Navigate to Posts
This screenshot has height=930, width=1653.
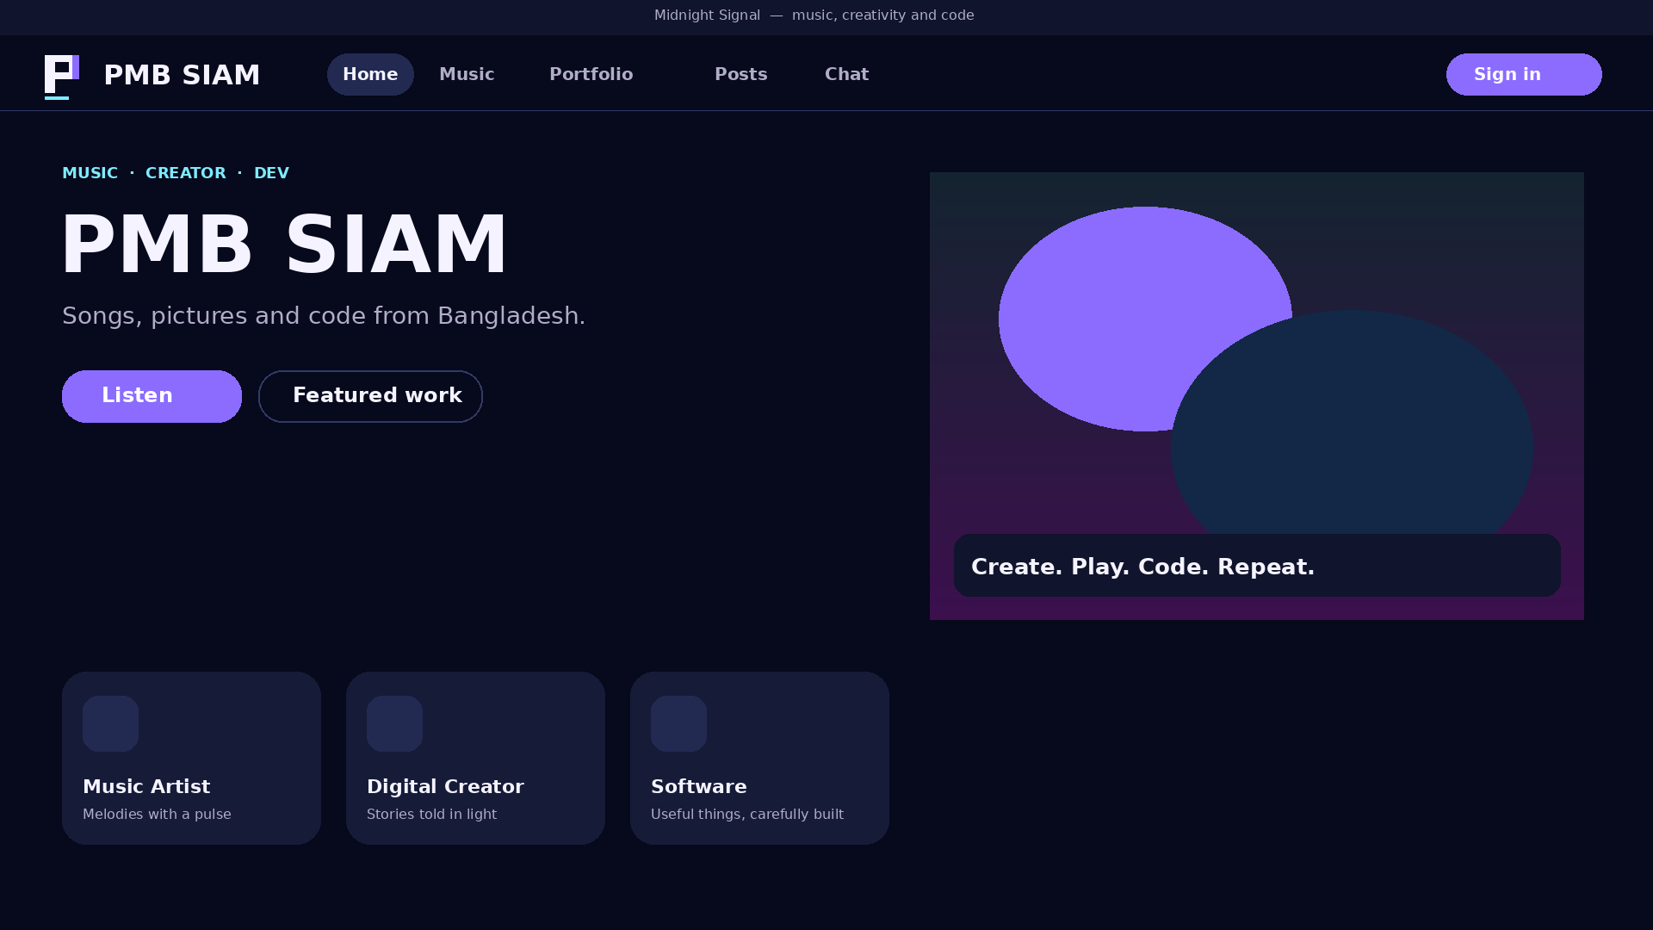[741, 74]
